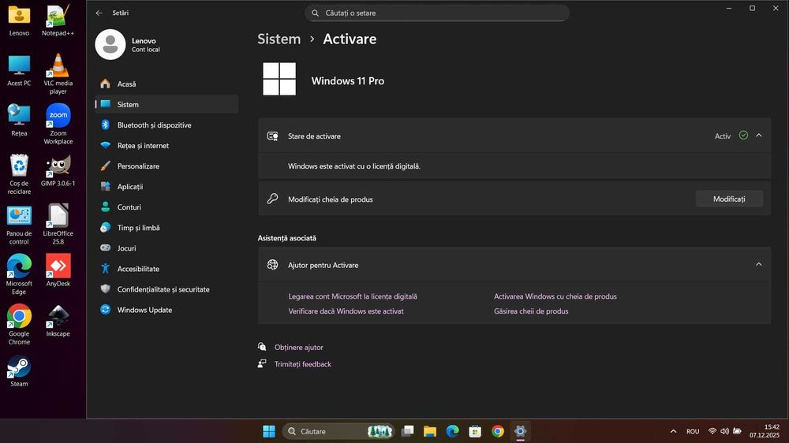Click the battery tray icon
The width and height of the screenshot is (789, 443).
(x=737, y=431)
